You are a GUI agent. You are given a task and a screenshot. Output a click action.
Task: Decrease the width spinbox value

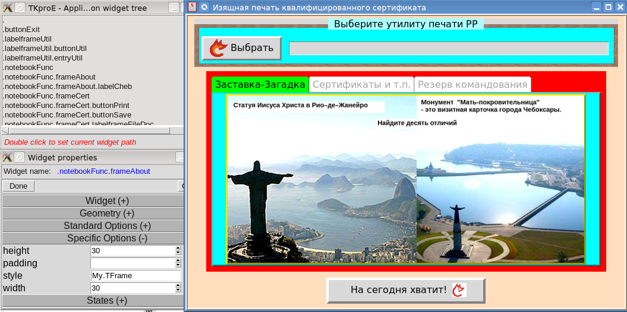[x=178, y=290]
